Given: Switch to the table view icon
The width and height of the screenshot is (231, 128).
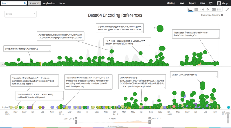Looking at the screenshot, I should pos(197,10).
